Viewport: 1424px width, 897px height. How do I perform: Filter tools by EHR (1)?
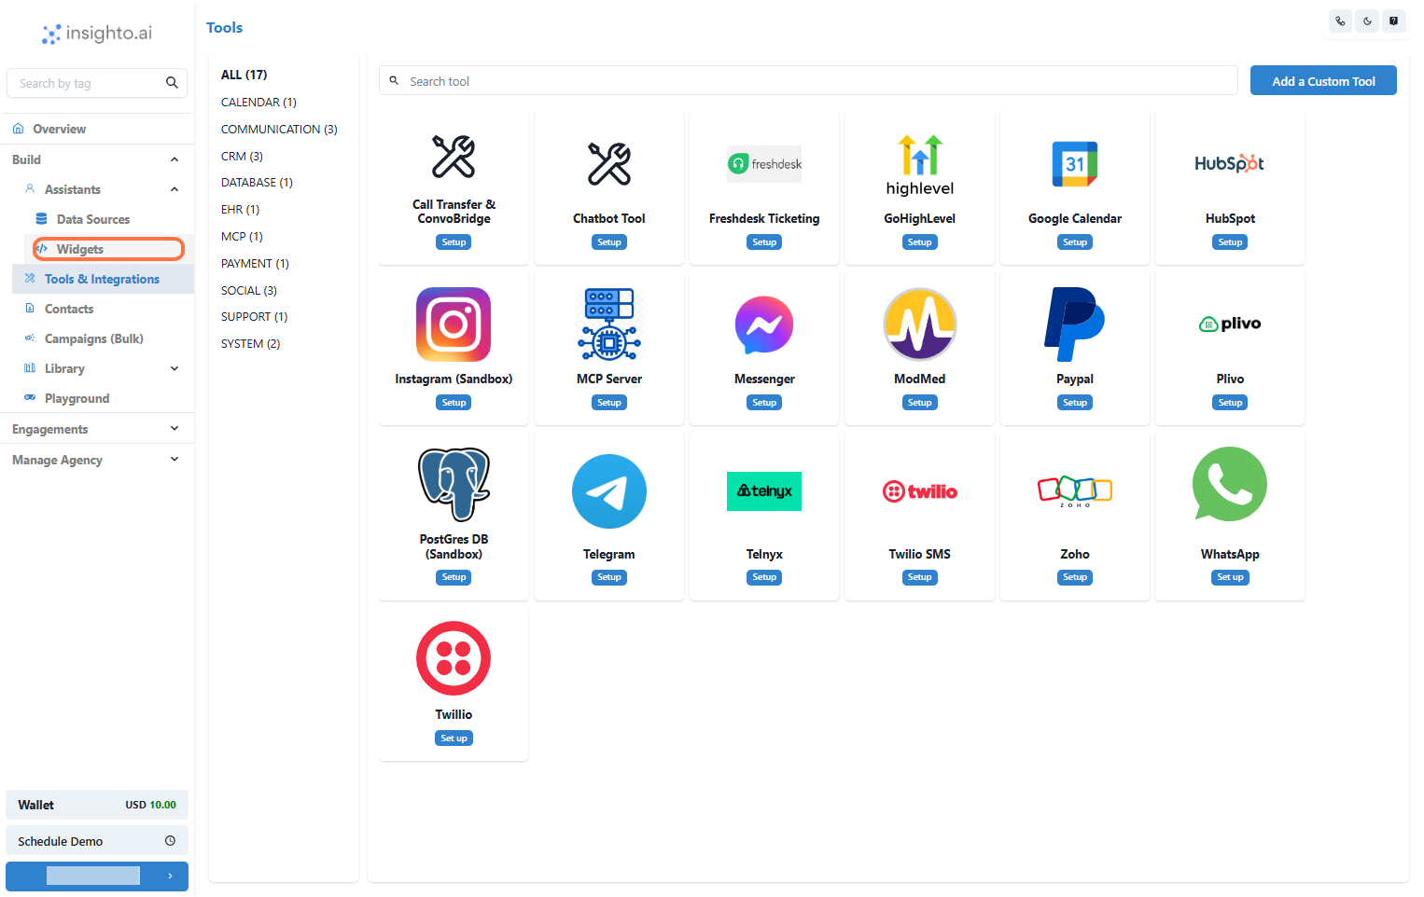(x=240, y=209)
